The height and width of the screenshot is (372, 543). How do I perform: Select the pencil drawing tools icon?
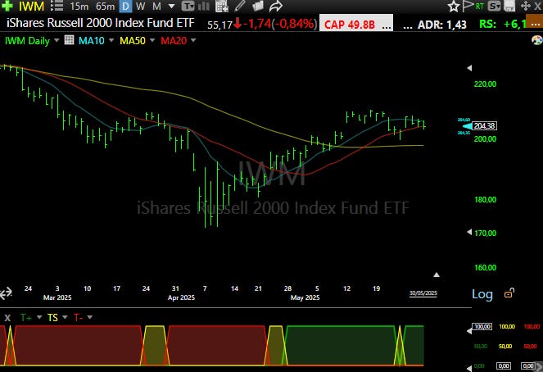click(240, 6)
